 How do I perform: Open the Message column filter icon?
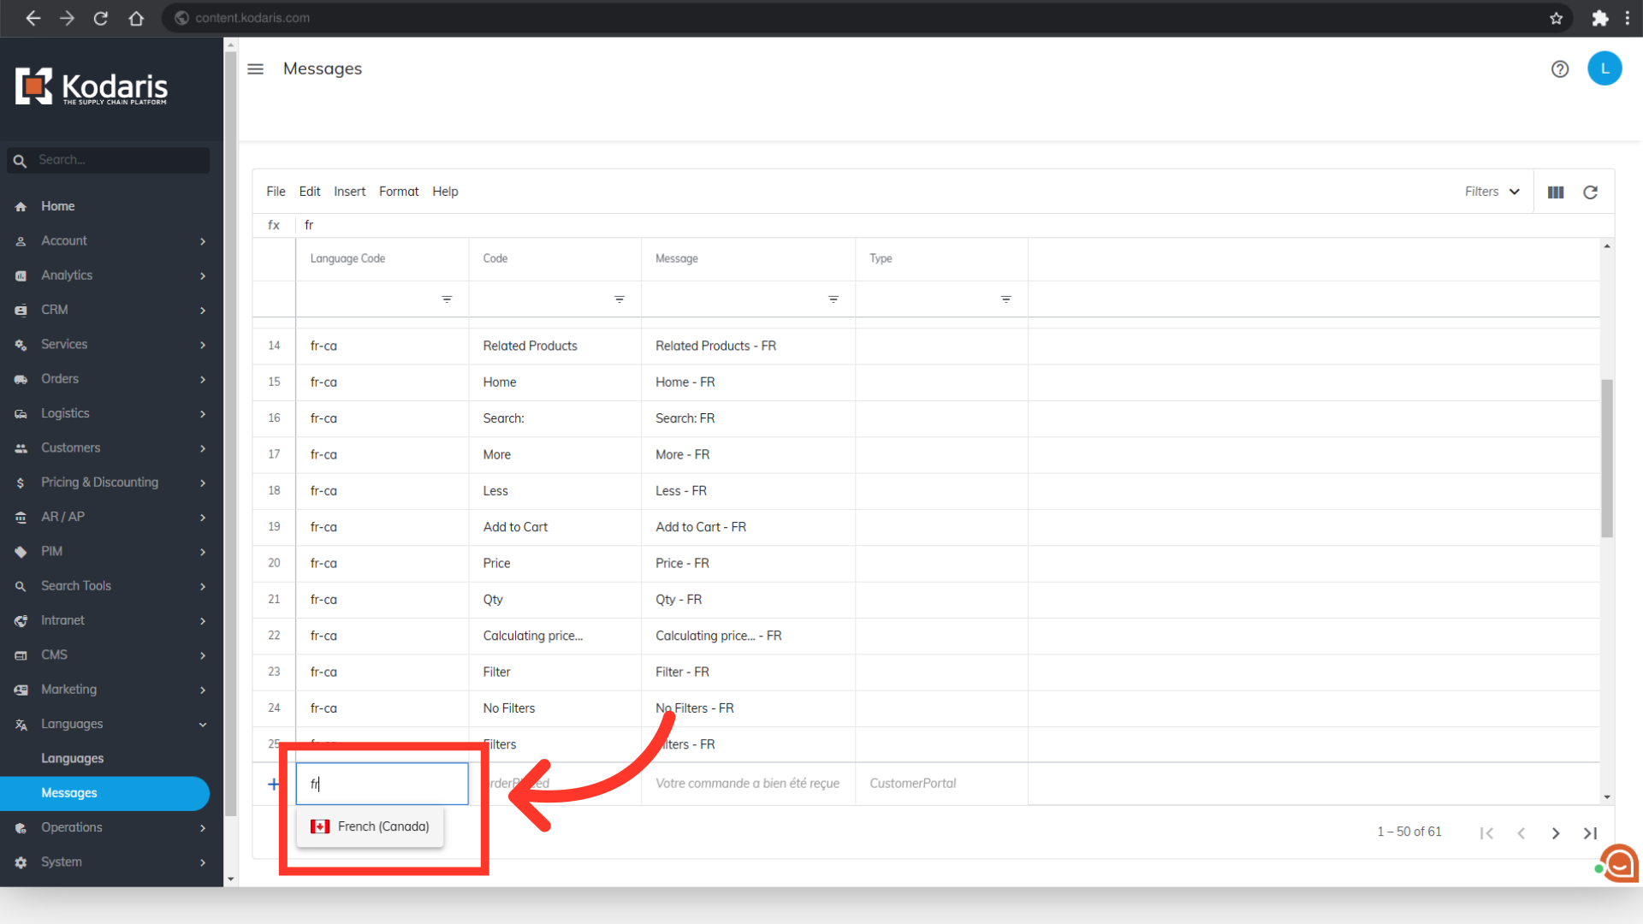click(833, 299)
